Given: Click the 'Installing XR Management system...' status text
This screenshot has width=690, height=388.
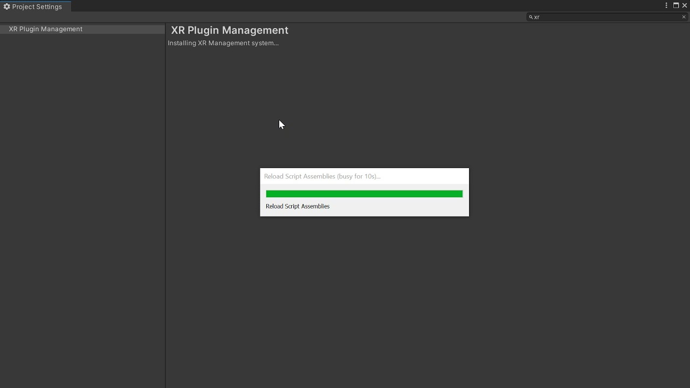Looking at the screenshot, I should pos(223,43).
